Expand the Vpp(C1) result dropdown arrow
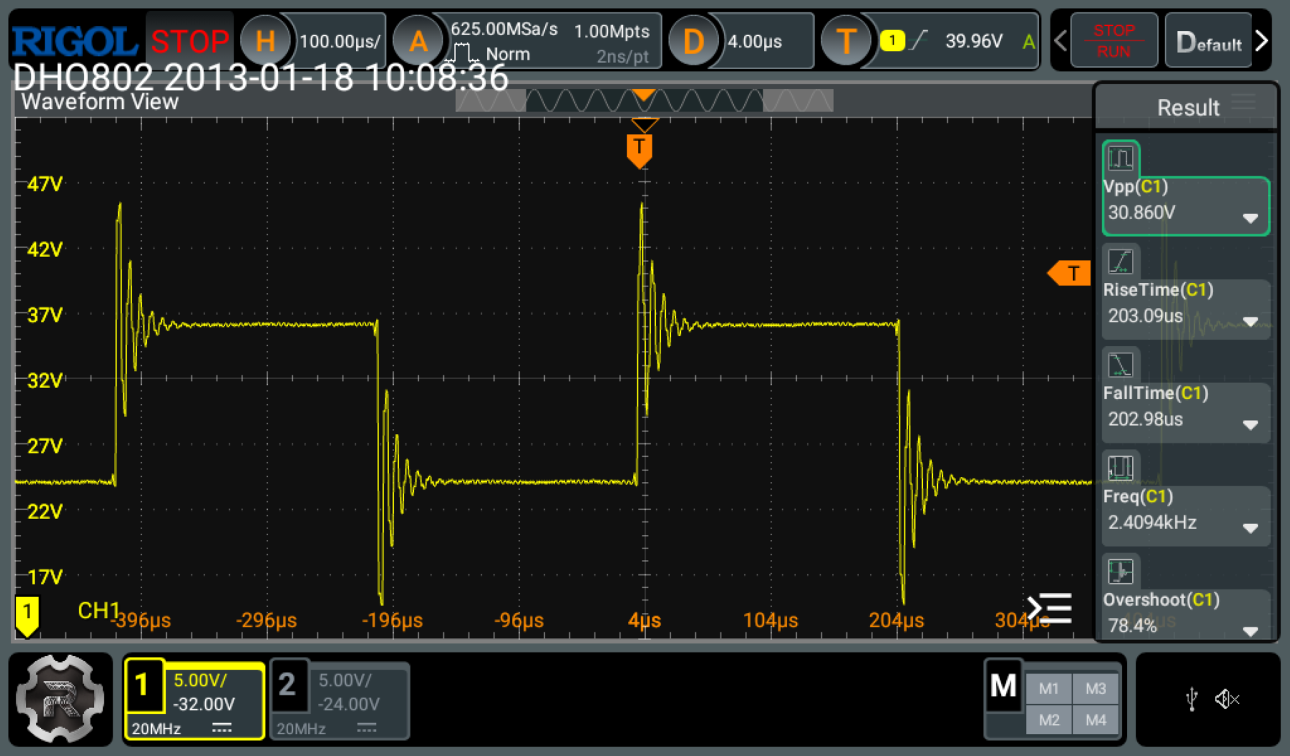The height and width of the screenshot is (756, 1290). (1250, 219)
